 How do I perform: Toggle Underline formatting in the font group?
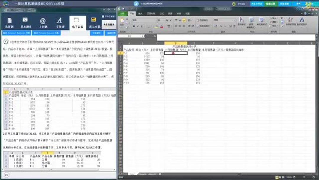tap(141, 26)
